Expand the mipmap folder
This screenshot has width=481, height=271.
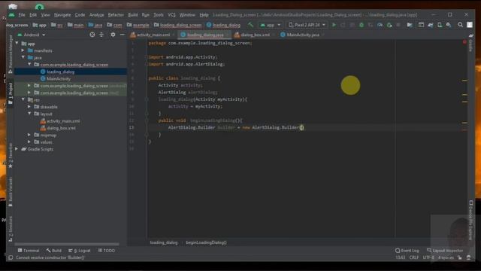pyautogui.click(x=29, y=135)
